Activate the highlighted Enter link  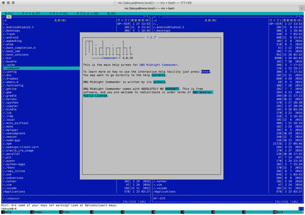coord(205,72)
